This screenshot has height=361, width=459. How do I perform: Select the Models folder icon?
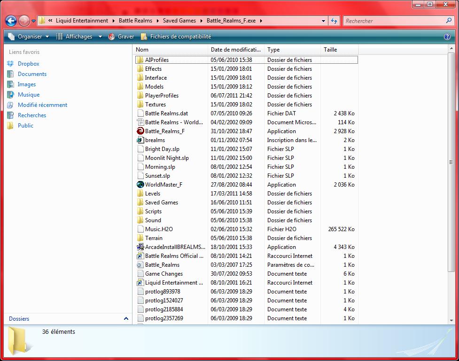(140, 87)
